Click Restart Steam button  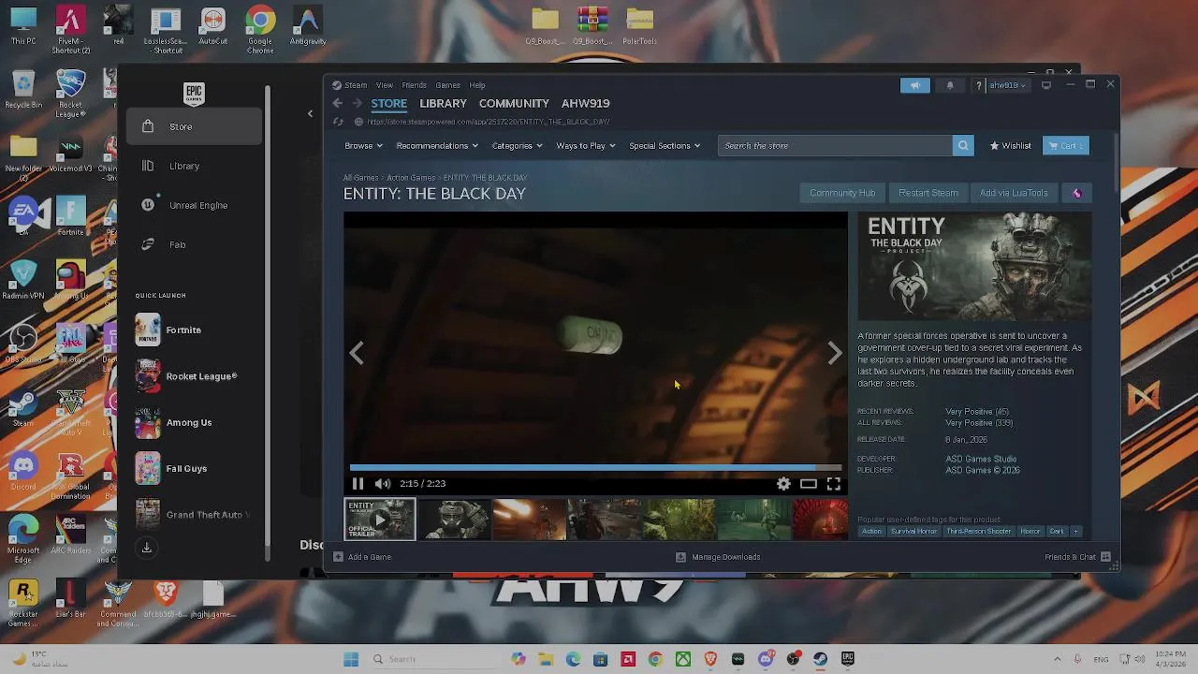click(x=928, y=193)
